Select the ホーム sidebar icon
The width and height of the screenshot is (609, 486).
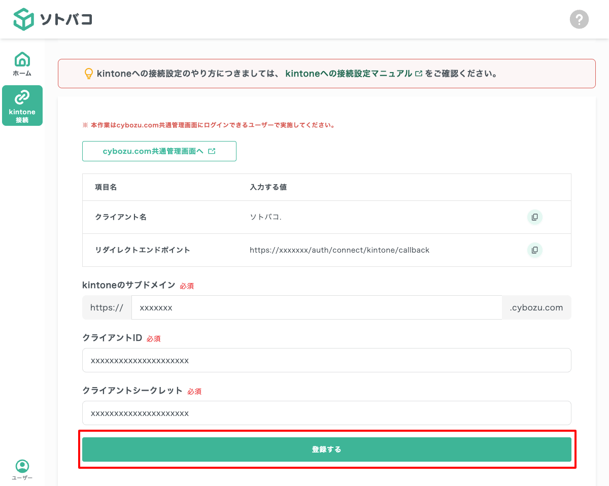(22, 63)
